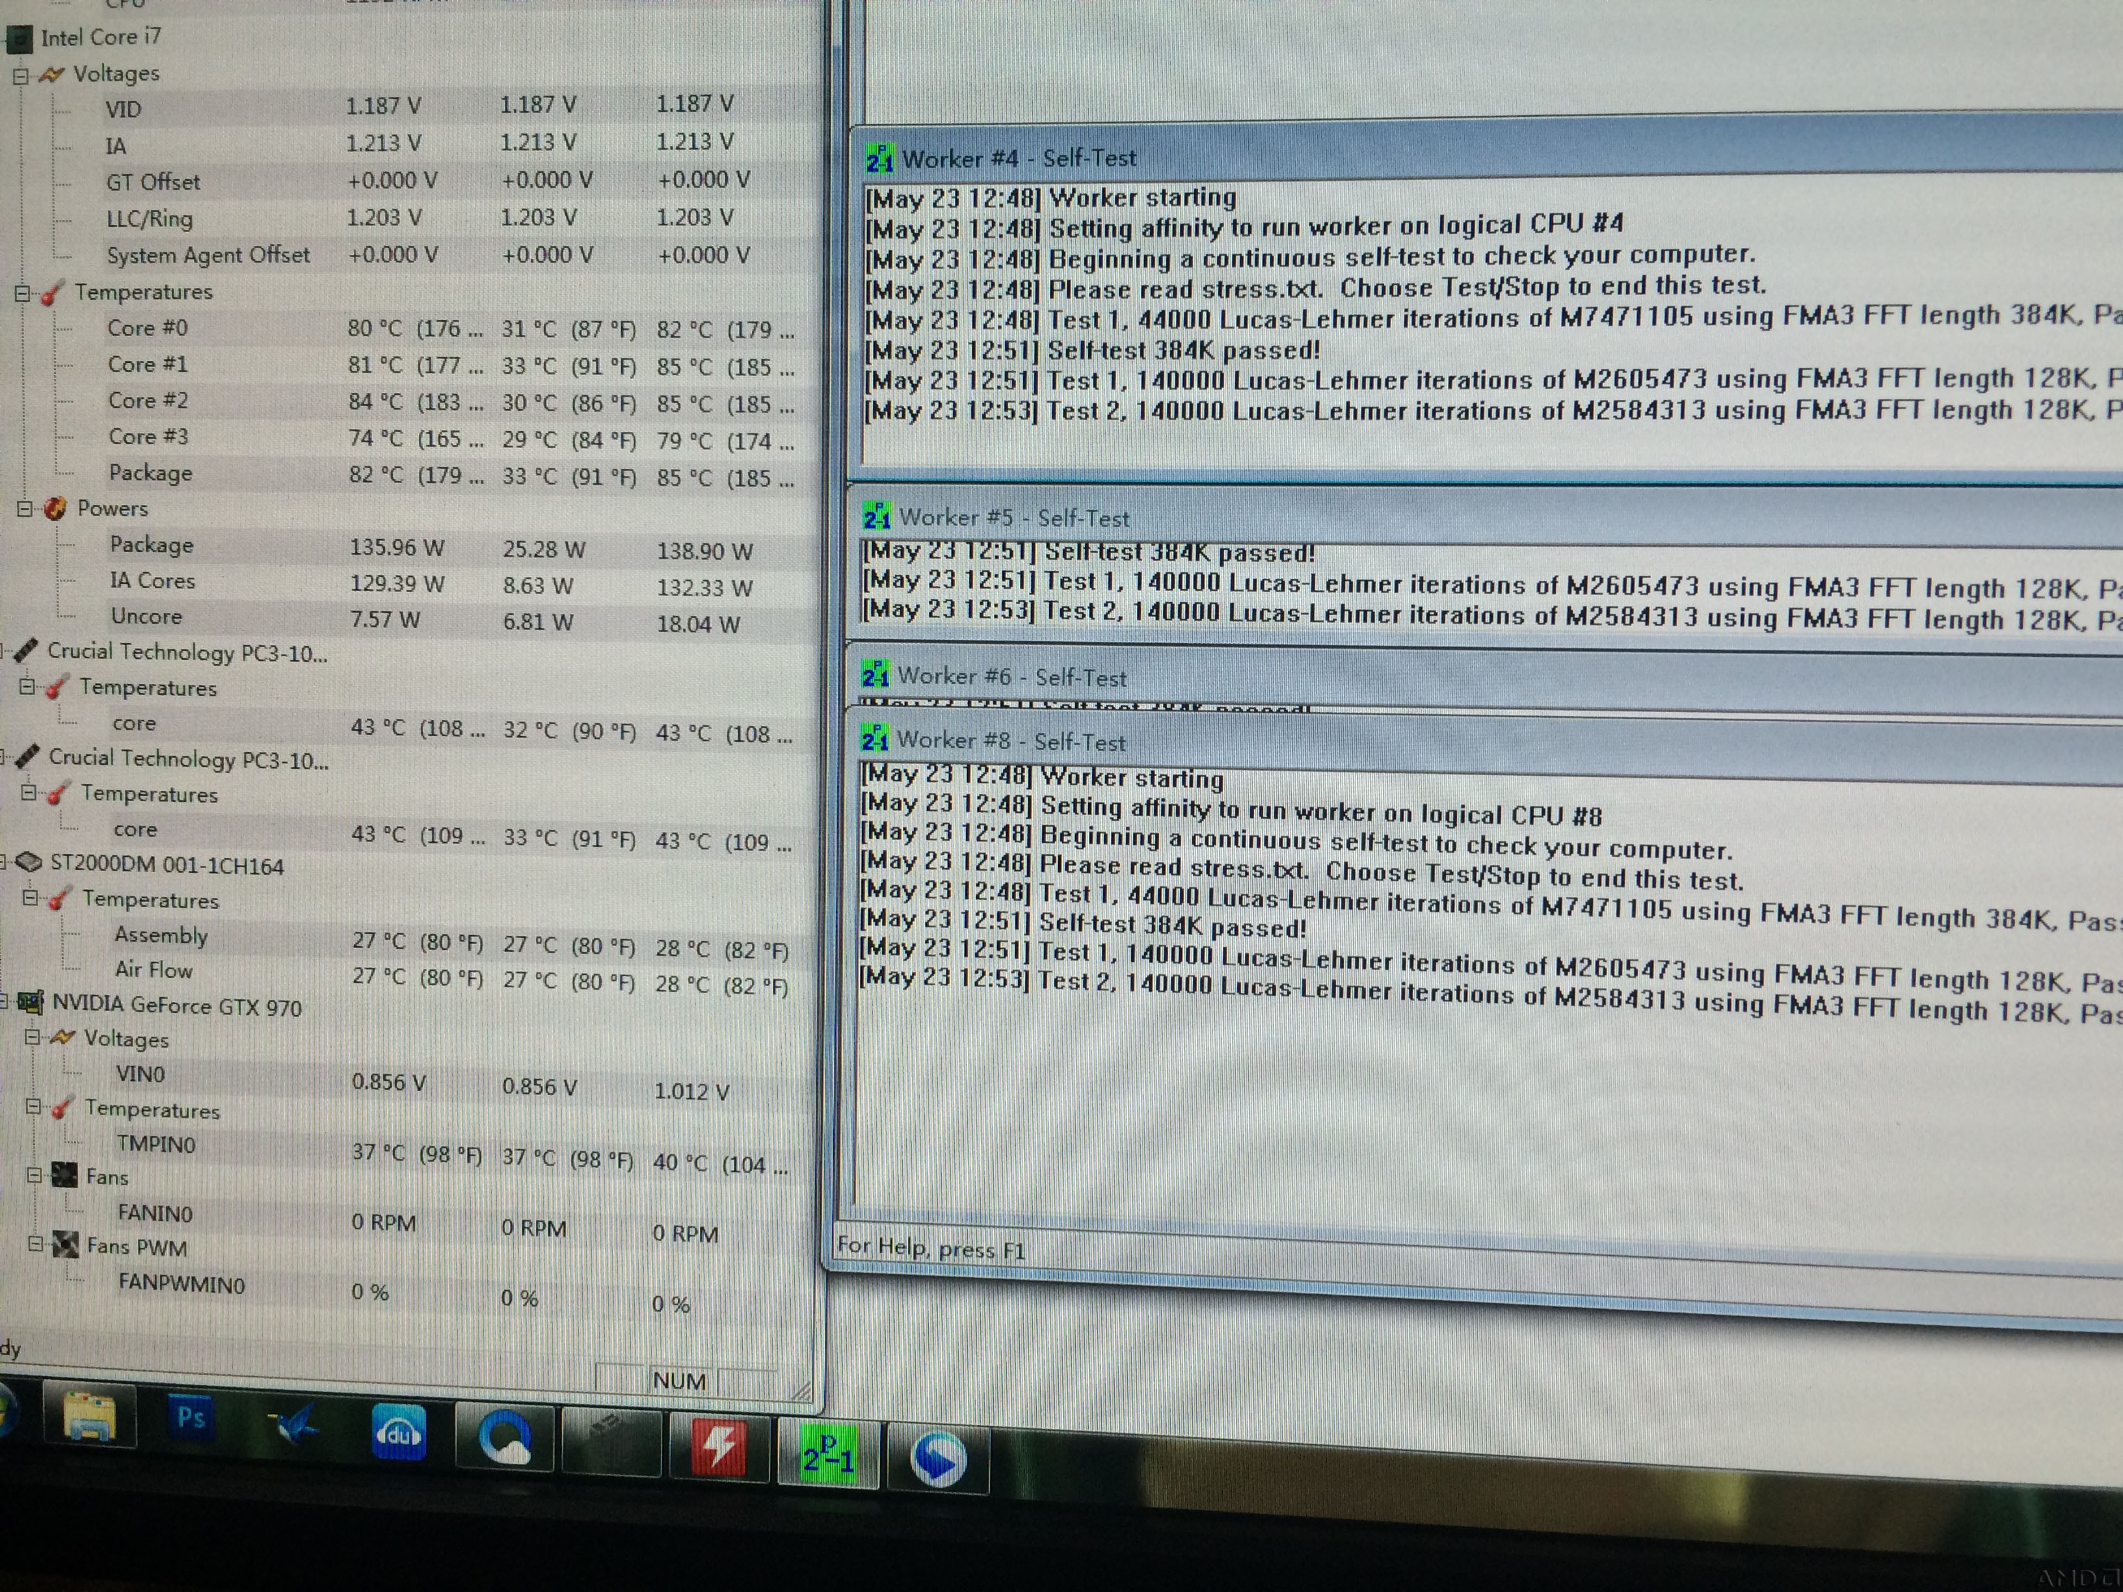Click the first Crucial Technology memory icon
The width and height of the screenshot is (2123, 1592).
(x=27, y=650)
